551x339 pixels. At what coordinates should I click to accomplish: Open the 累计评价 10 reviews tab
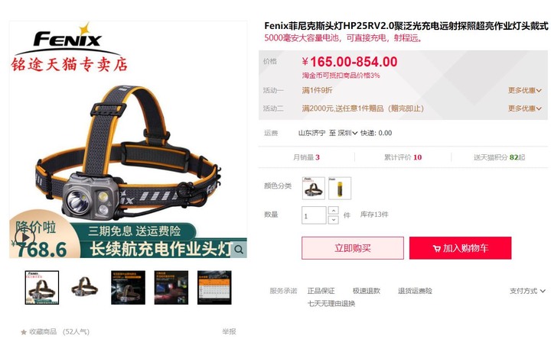tap(403, 157)
